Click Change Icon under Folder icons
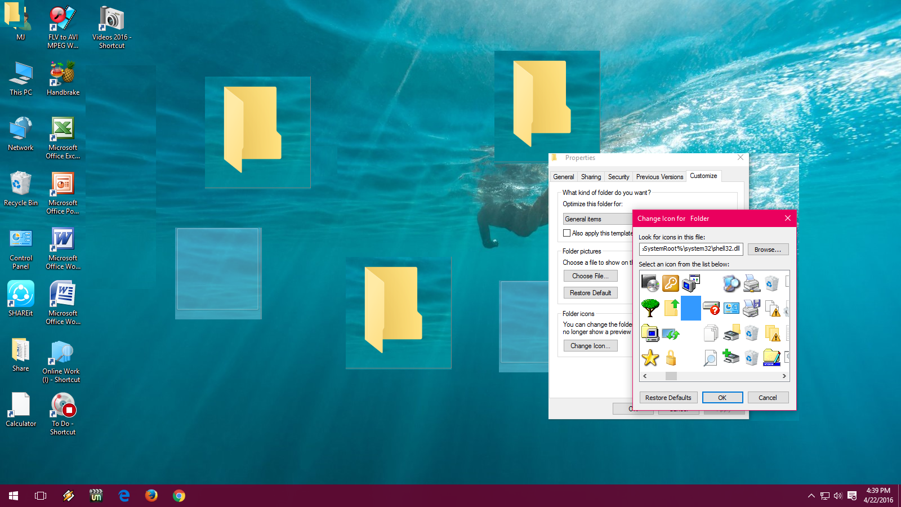901x507 pixels. (x=590, y=345)
